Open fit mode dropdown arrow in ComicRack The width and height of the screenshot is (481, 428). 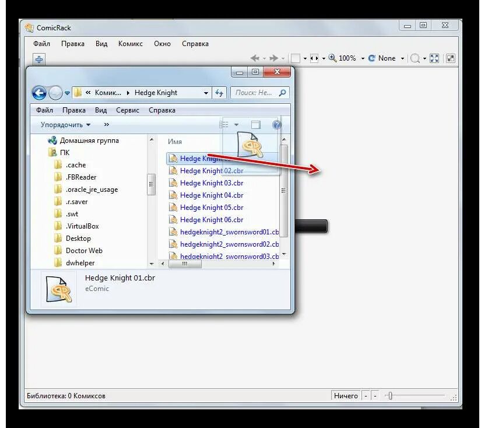(324, 58)
